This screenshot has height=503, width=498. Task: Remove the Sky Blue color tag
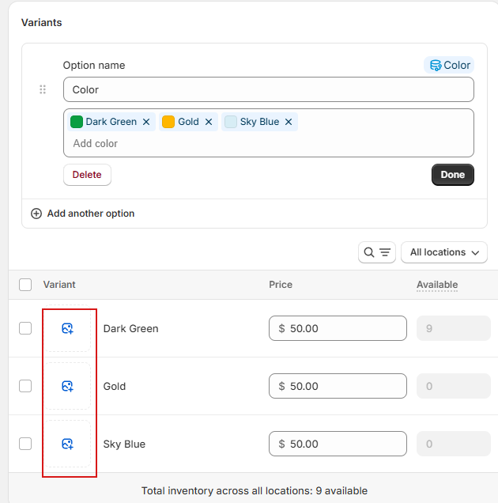coord(289,122)
